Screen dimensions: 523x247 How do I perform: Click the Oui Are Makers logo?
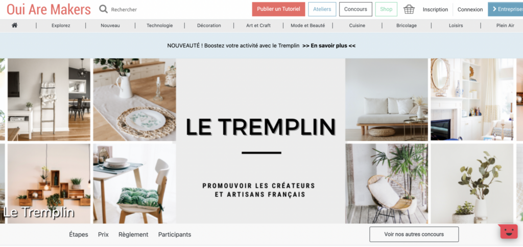(49, 9)
